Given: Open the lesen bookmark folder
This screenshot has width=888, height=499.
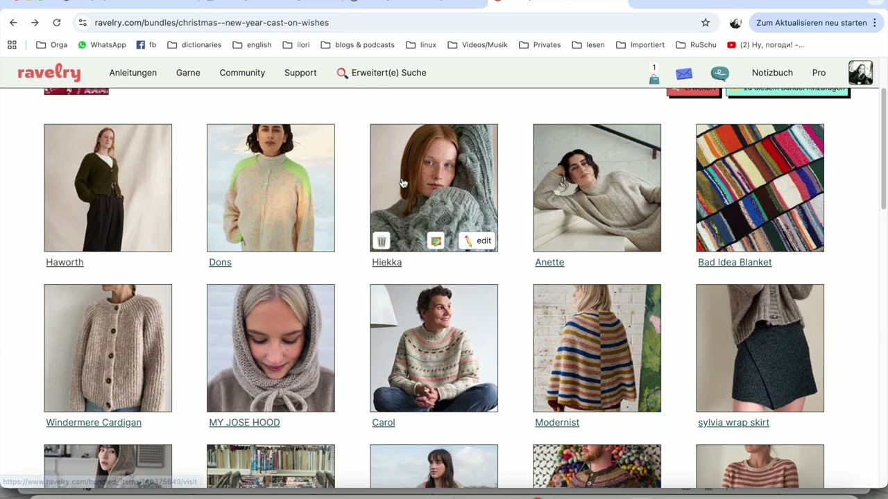Looking at the screenshot, I should (x=588, y=45).
